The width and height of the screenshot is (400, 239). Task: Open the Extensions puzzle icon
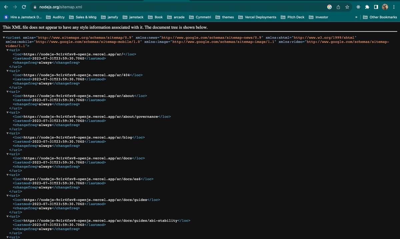367,7
